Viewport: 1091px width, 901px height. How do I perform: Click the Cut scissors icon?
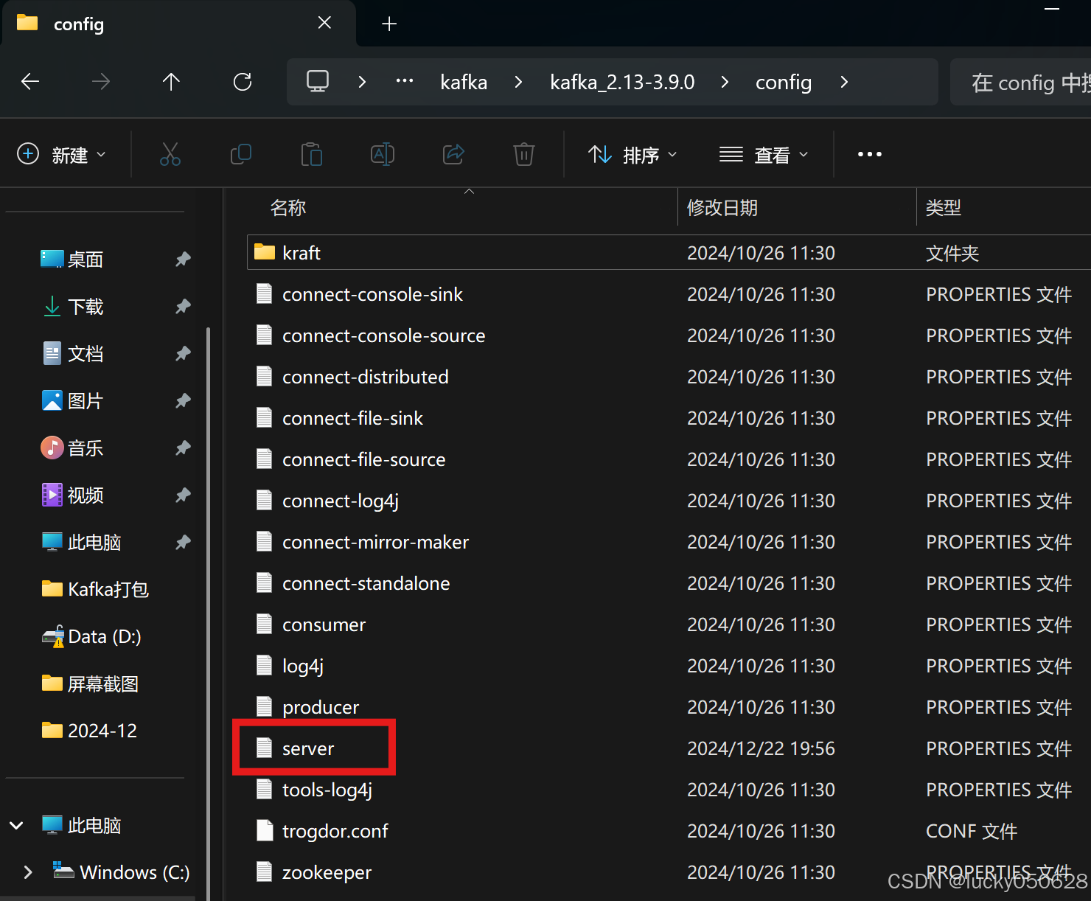click(170, 154)
